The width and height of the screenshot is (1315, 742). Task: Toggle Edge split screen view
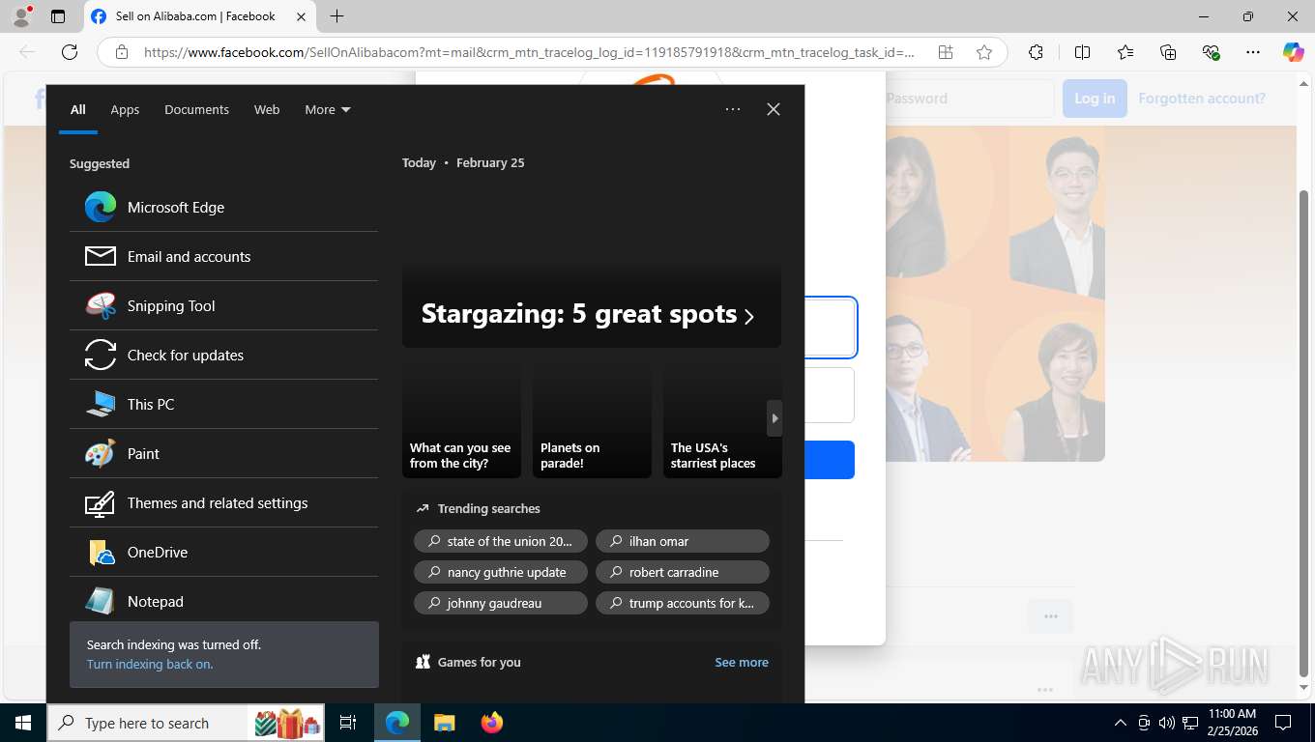point(1082,52)
